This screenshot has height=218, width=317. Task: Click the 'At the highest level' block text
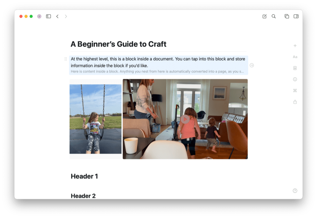[x=158, y=62]
